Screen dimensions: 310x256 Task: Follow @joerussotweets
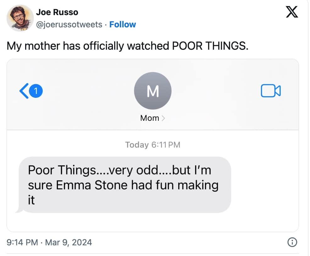122,25
